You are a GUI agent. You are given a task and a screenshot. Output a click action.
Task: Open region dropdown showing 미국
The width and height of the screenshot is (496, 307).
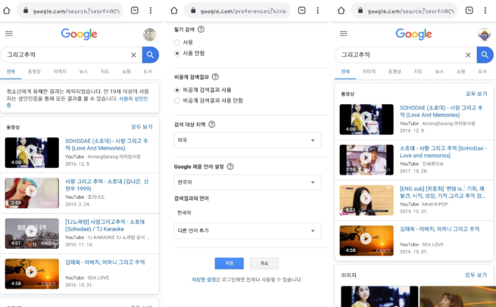click(247, 141)
